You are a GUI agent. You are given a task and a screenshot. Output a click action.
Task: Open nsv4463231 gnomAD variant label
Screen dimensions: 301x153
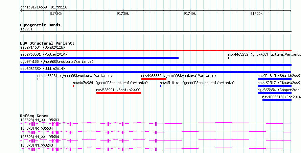75,76
